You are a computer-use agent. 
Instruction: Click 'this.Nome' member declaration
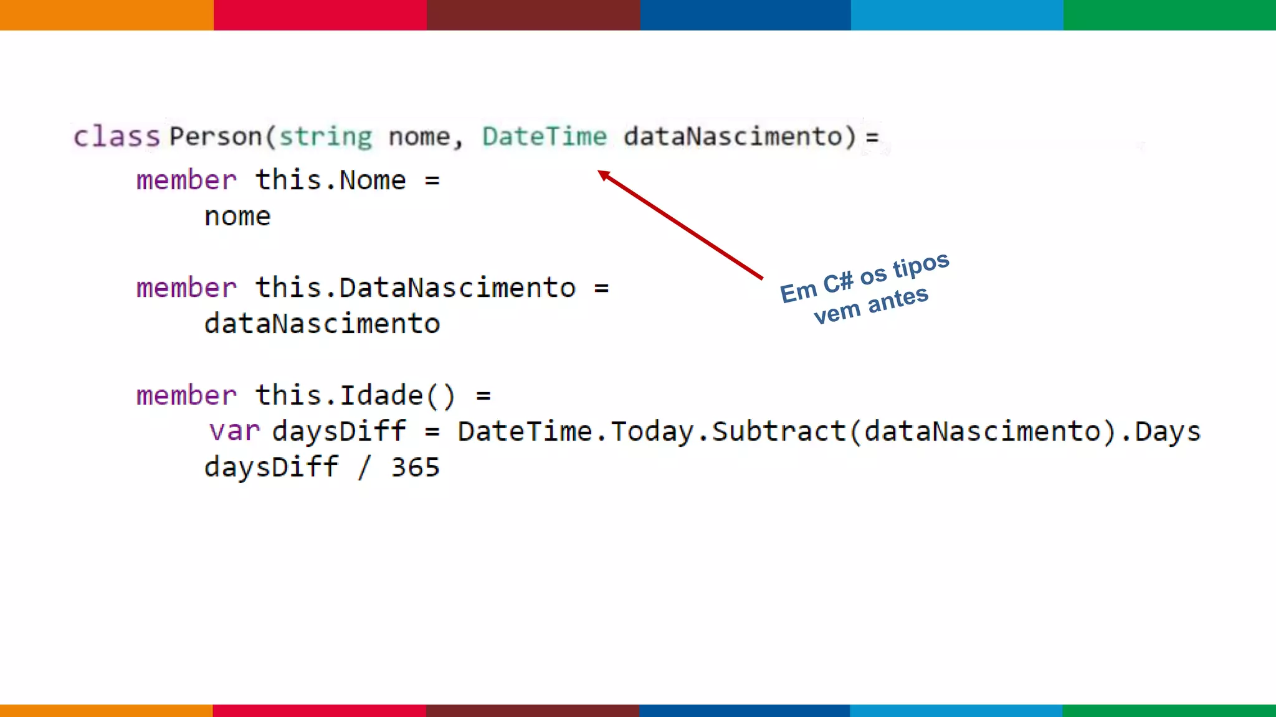(331, 180)
